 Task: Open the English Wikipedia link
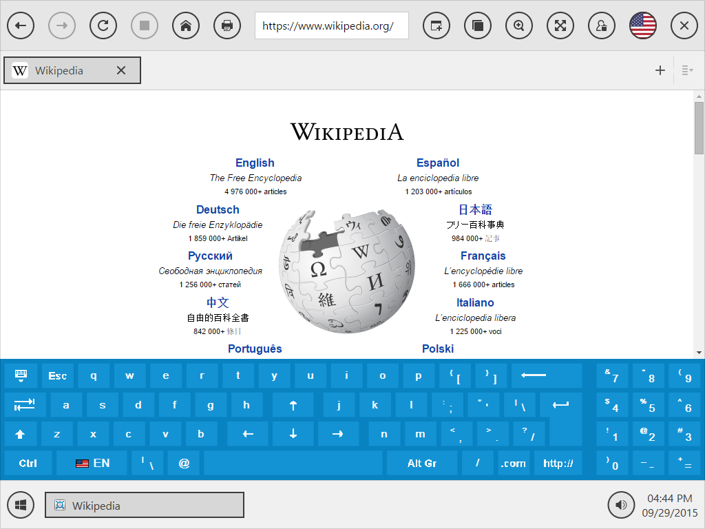255,163
